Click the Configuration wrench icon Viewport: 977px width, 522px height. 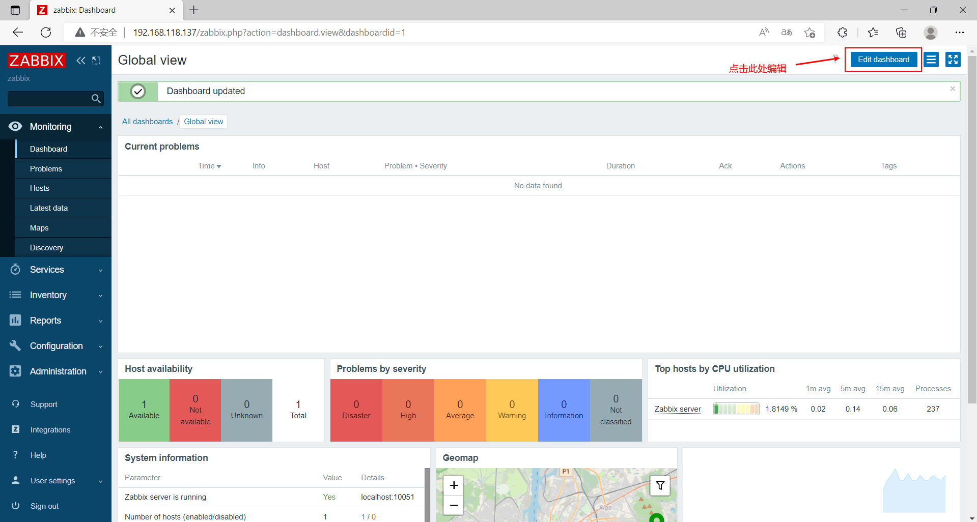pos(15,345)
